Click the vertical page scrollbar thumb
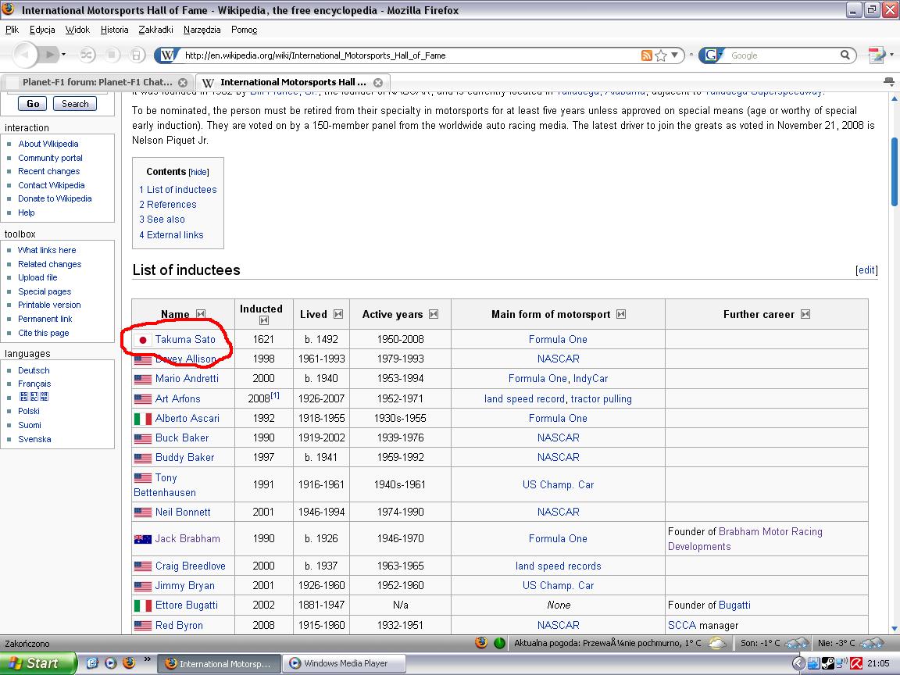900x675 pixels. tap(893, 172)
